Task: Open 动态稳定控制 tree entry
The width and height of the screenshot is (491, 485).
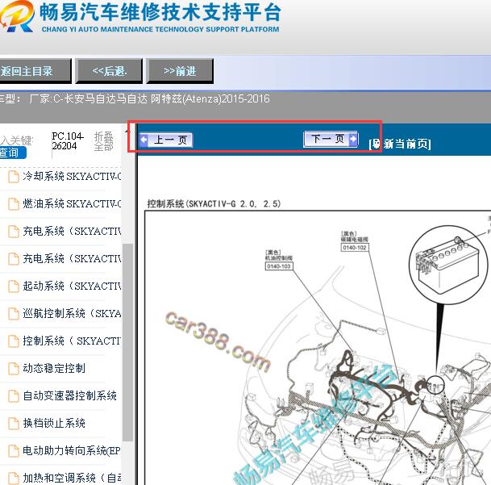Action: 54,368
